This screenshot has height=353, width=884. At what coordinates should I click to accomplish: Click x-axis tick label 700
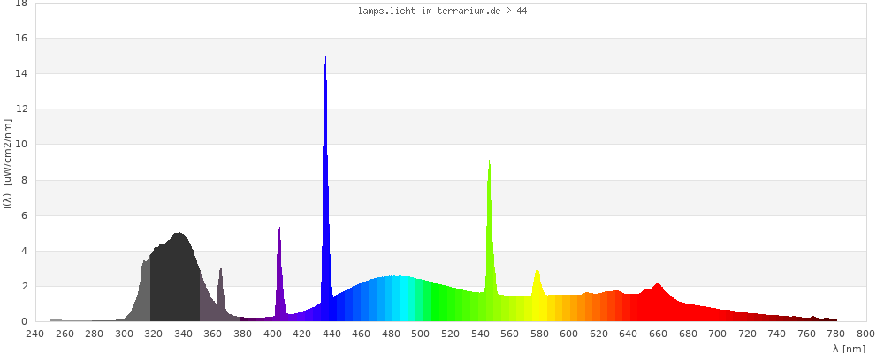(718, 334)
